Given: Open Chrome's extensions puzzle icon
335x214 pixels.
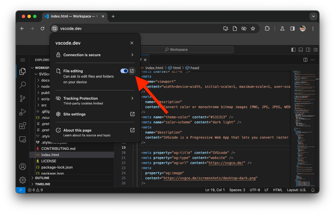Looking at the screenshot, I should pyautogui.click(x=267, y=29).
